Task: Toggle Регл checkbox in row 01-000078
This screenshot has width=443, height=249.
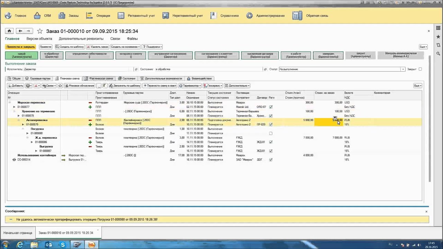Action: click(x=271, y=116)
